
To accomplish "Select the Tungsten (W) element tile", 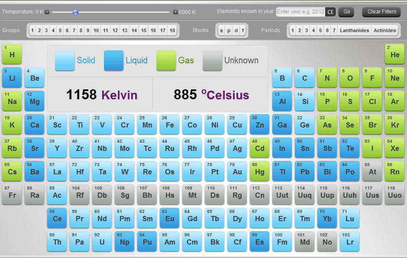I will pos(125,171).
